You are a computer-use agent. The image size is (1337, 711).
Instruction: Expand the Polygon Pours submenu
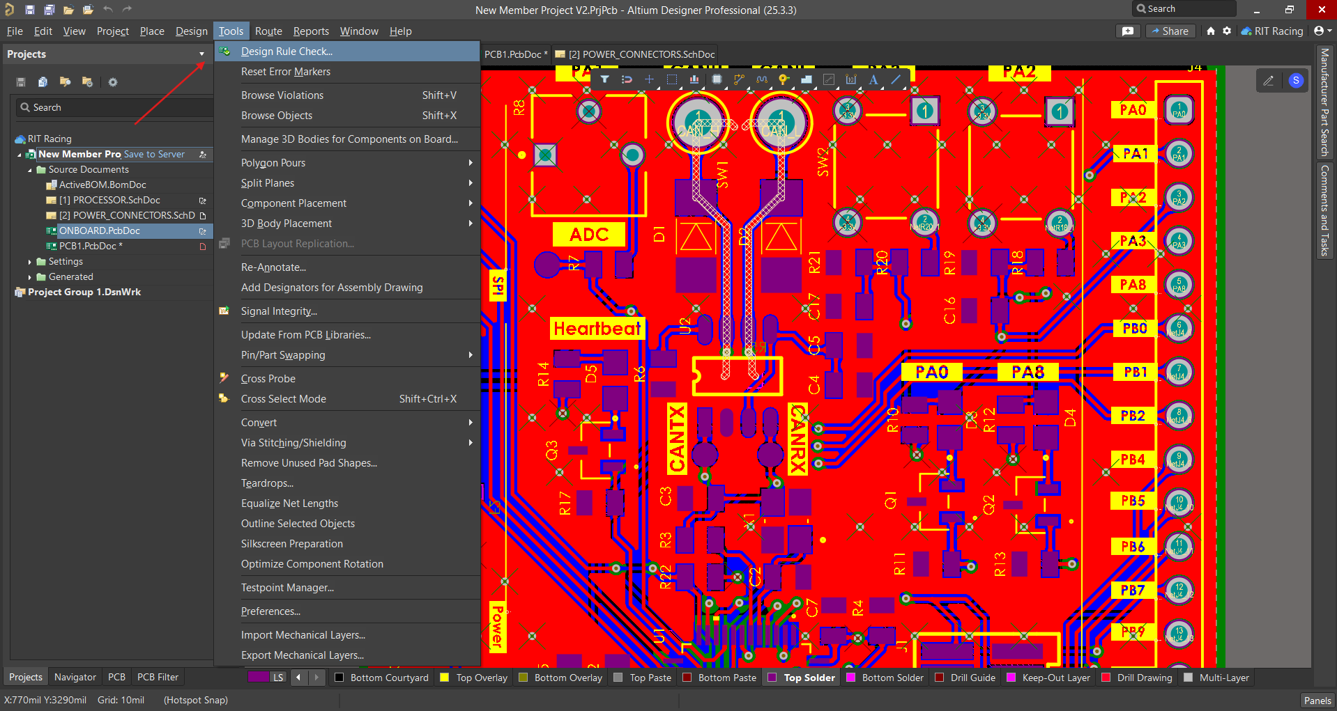coord(347,163)
